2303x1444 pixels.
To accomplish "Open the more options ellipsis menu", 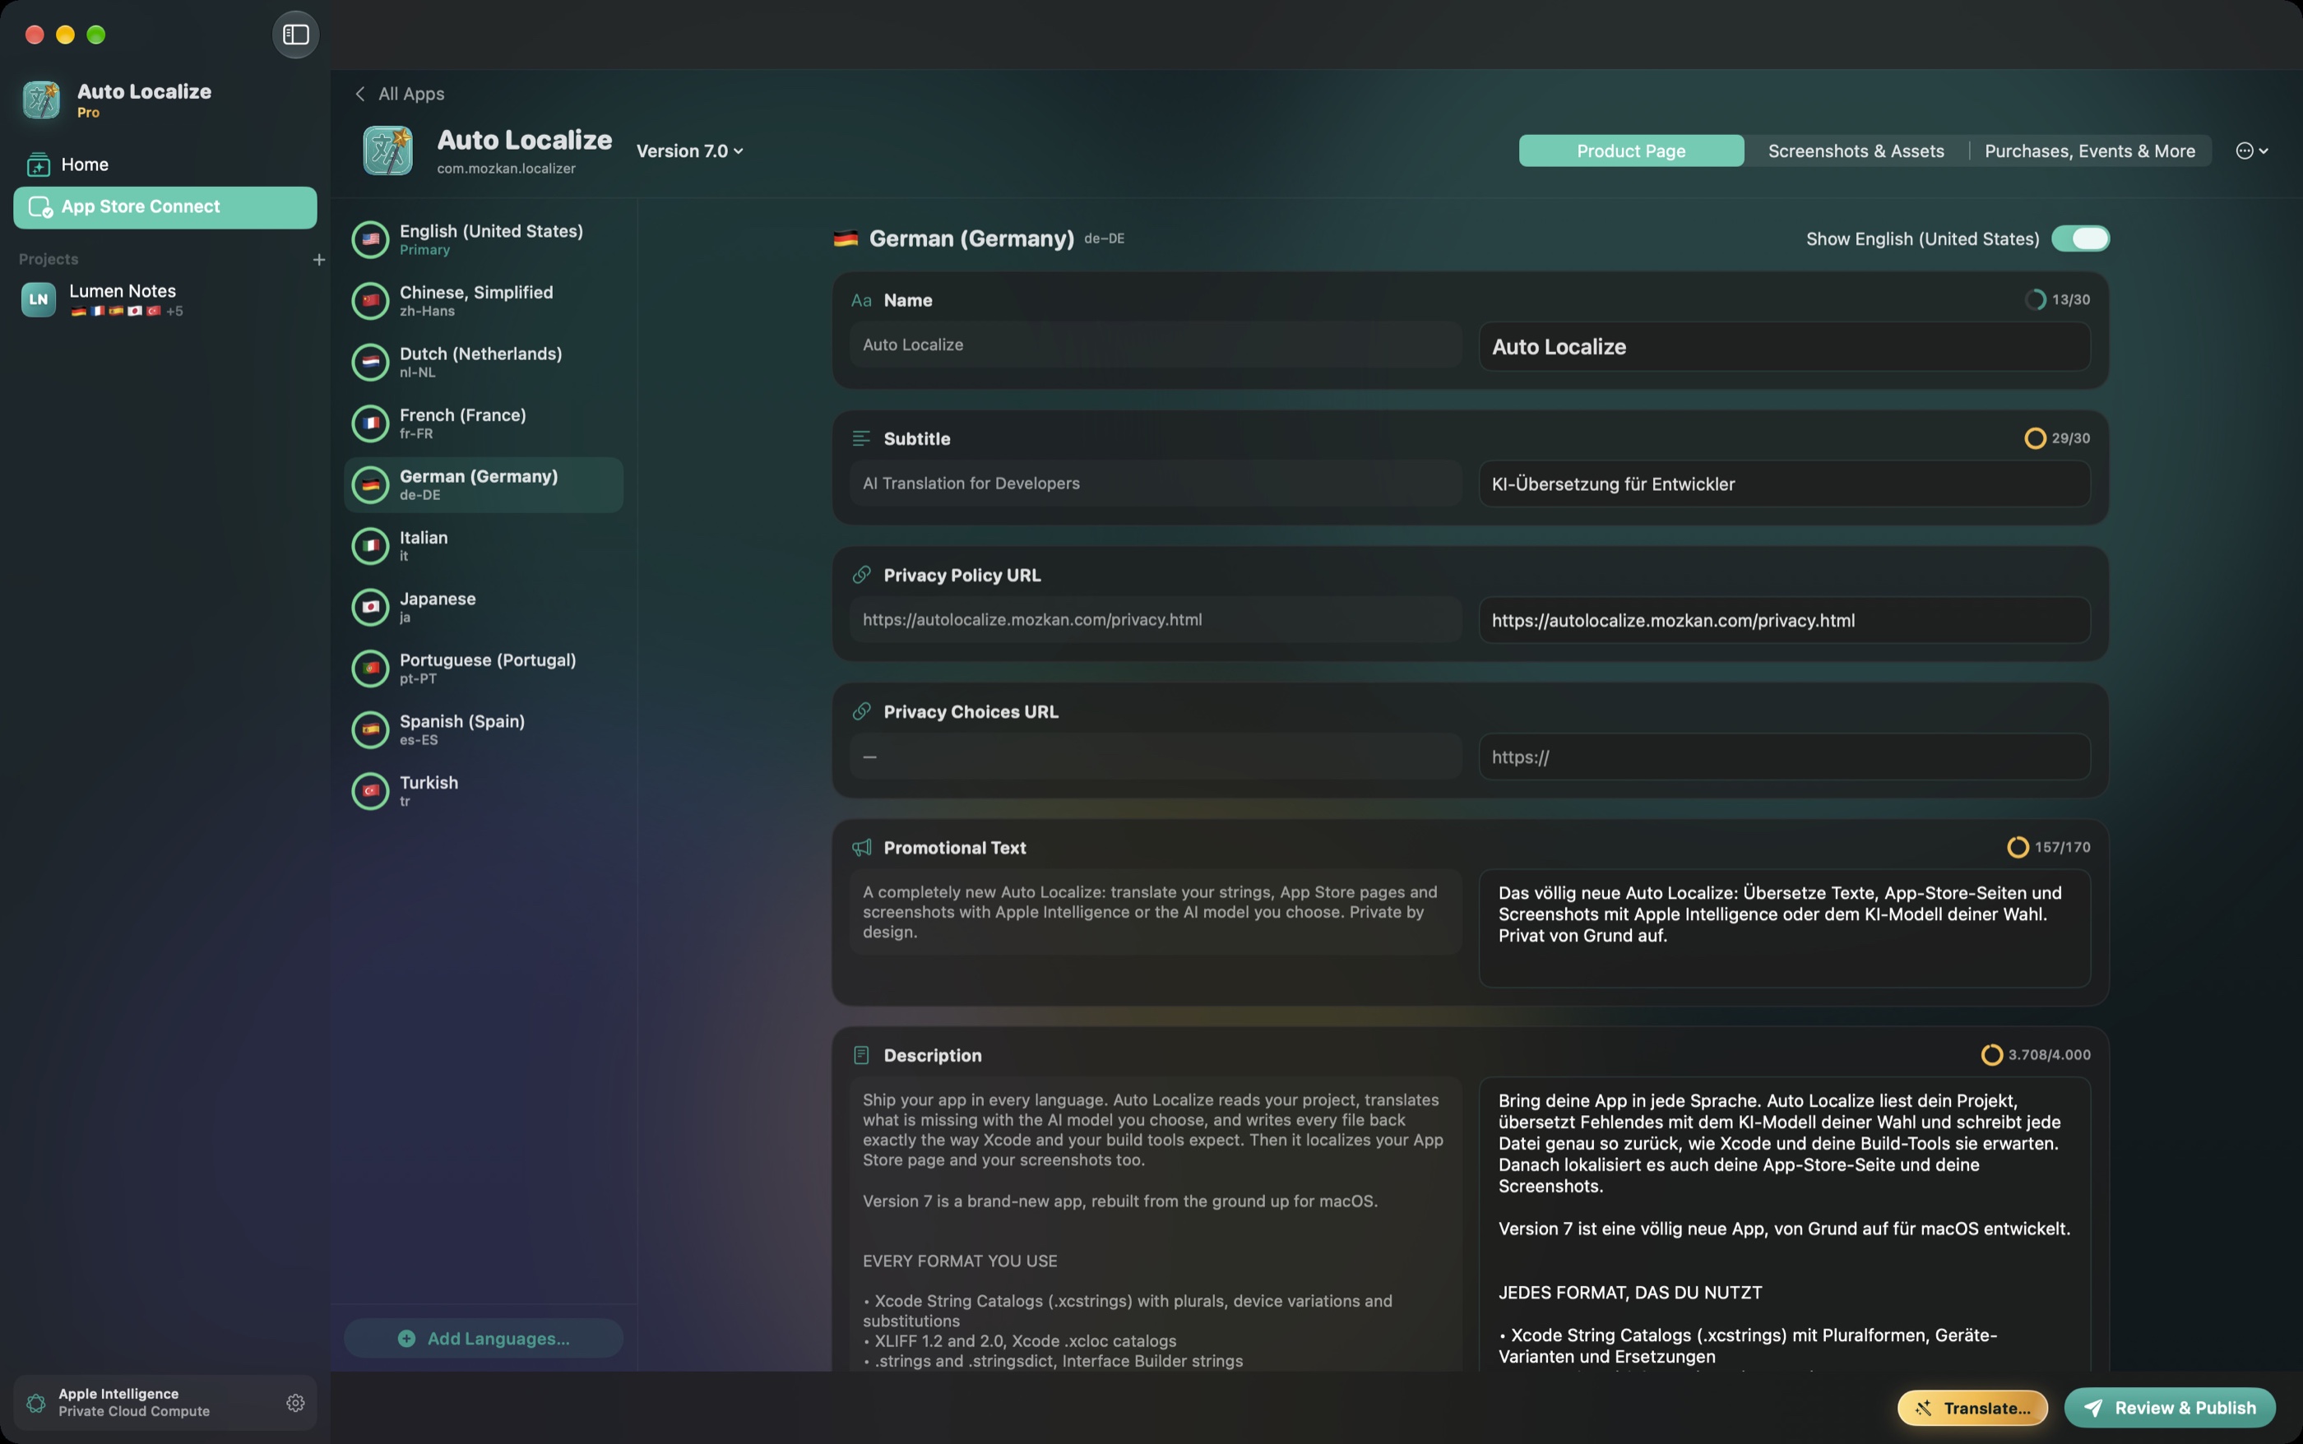I will pyautogui.click(x=2251, y=150).
